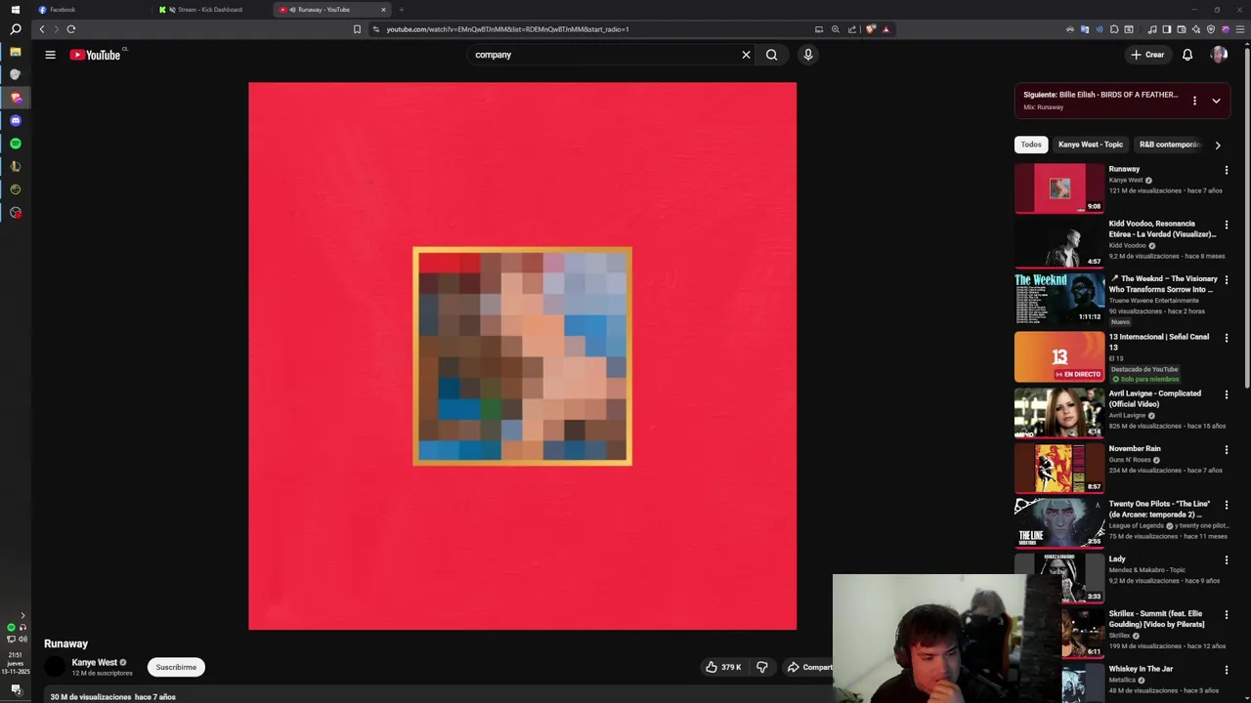Open Discord from the taskbar

click(15, 120)
